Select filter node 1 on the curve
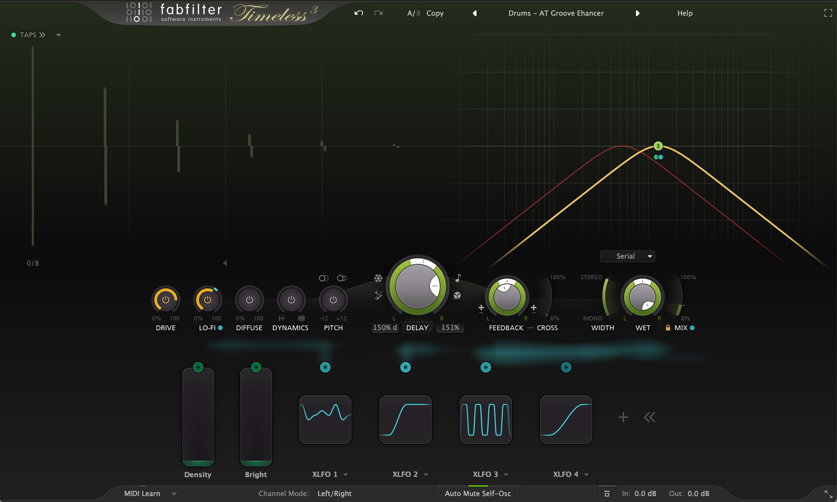Image resolution: width=837 pixels, height=502 pixels. pos(658,146)
